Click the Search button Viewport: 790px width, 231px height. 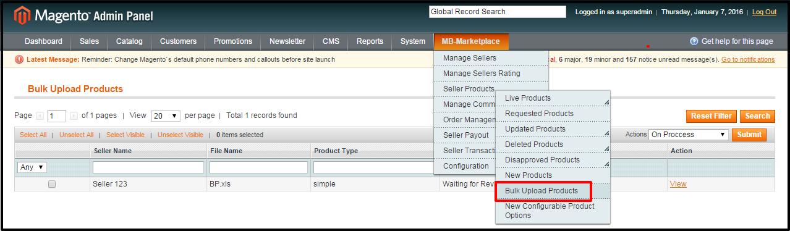(757, 116)
